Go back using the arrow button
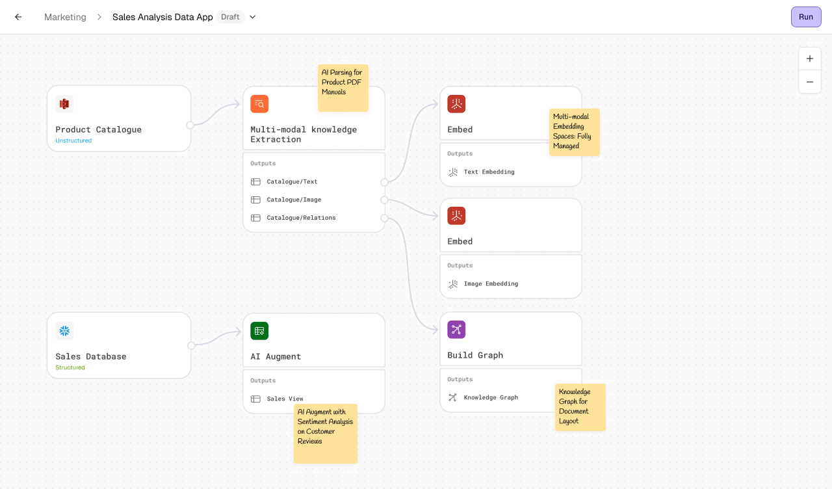The height and width of the screenshot is (489, 832). (18, 17)
